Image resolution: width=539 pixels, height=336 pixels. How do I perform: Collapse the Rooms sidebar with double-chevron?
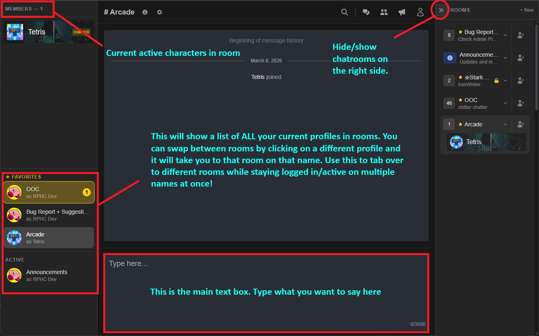click(441, 10)
